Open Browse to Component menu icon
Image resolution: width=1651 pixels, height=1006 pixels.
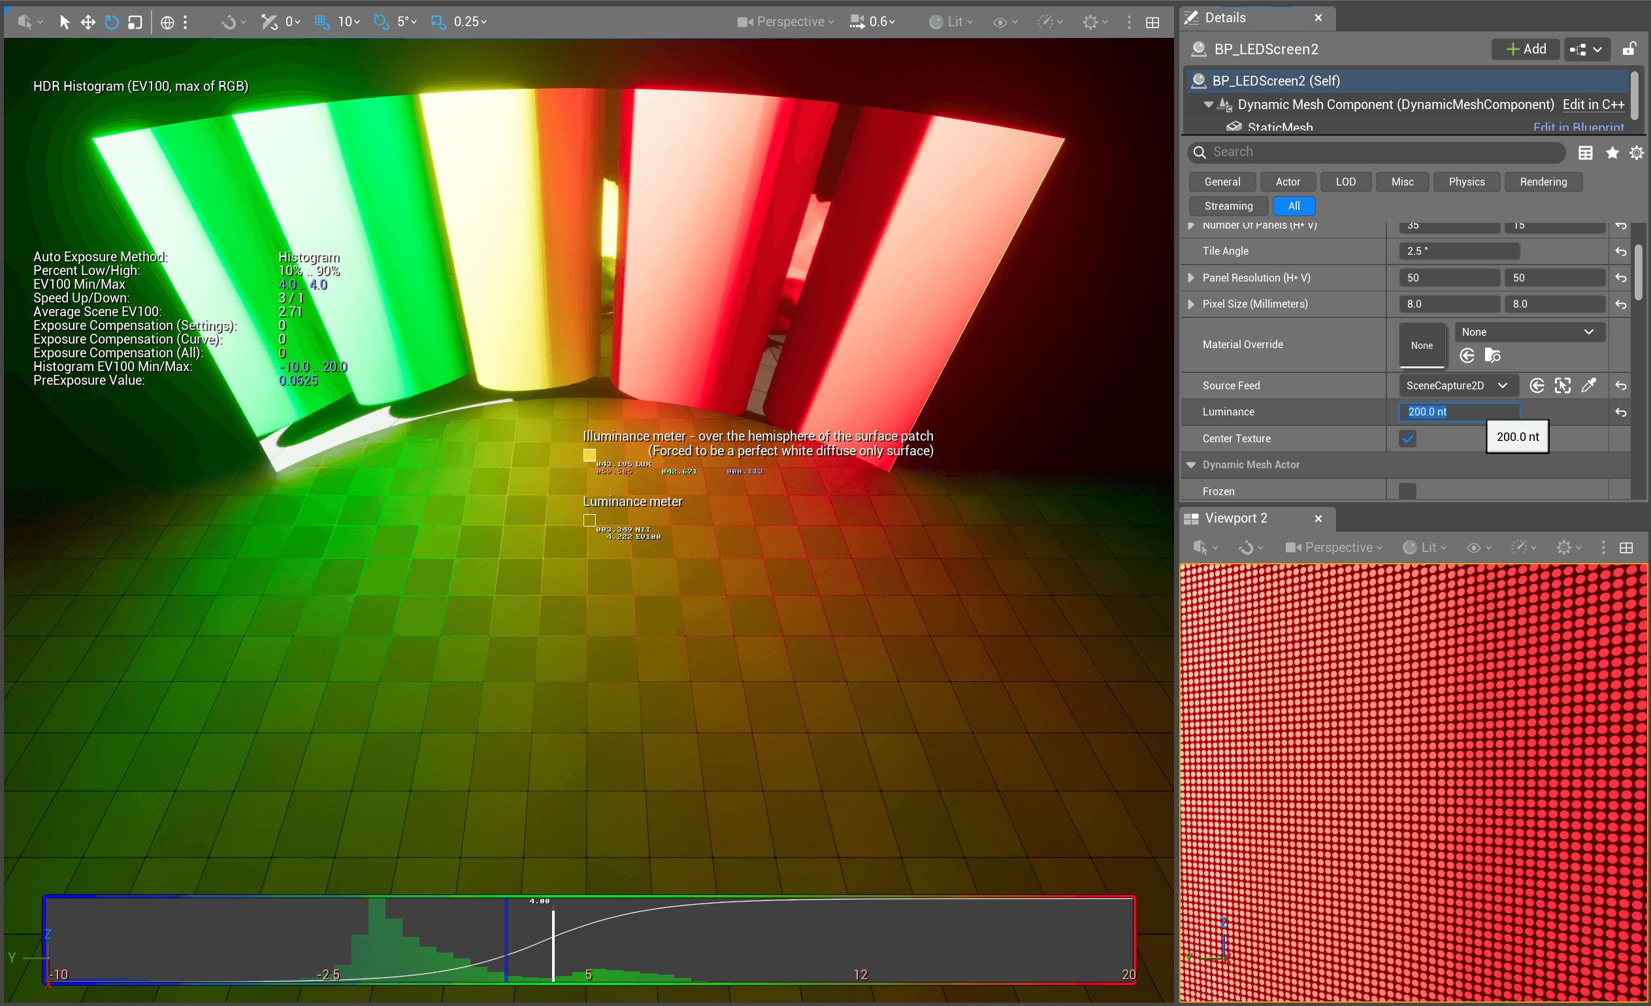coord(1586,49)
